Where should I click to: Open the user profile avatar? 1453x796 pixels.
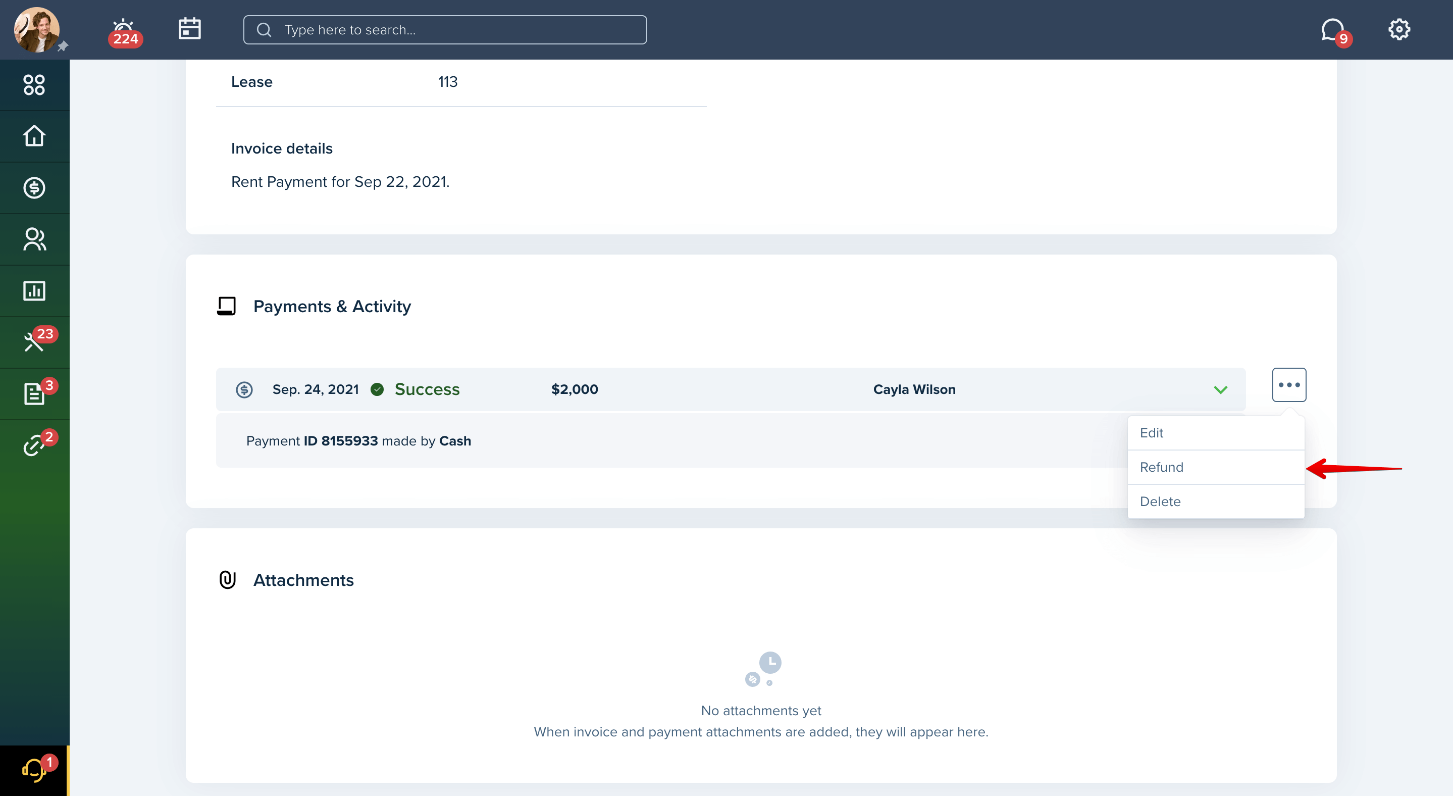(37, 29)
